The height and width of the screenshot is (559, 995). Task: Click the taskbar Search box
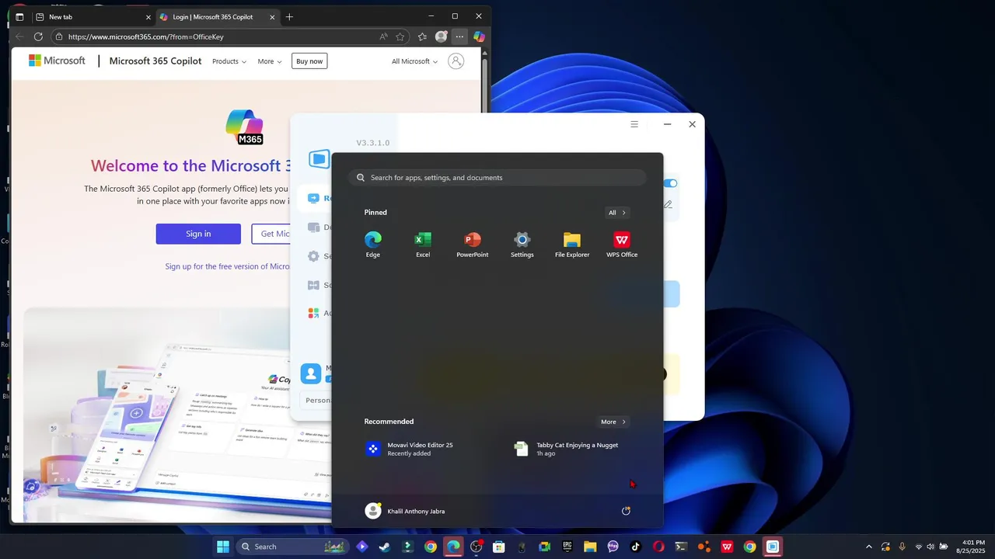pos(292,547)
